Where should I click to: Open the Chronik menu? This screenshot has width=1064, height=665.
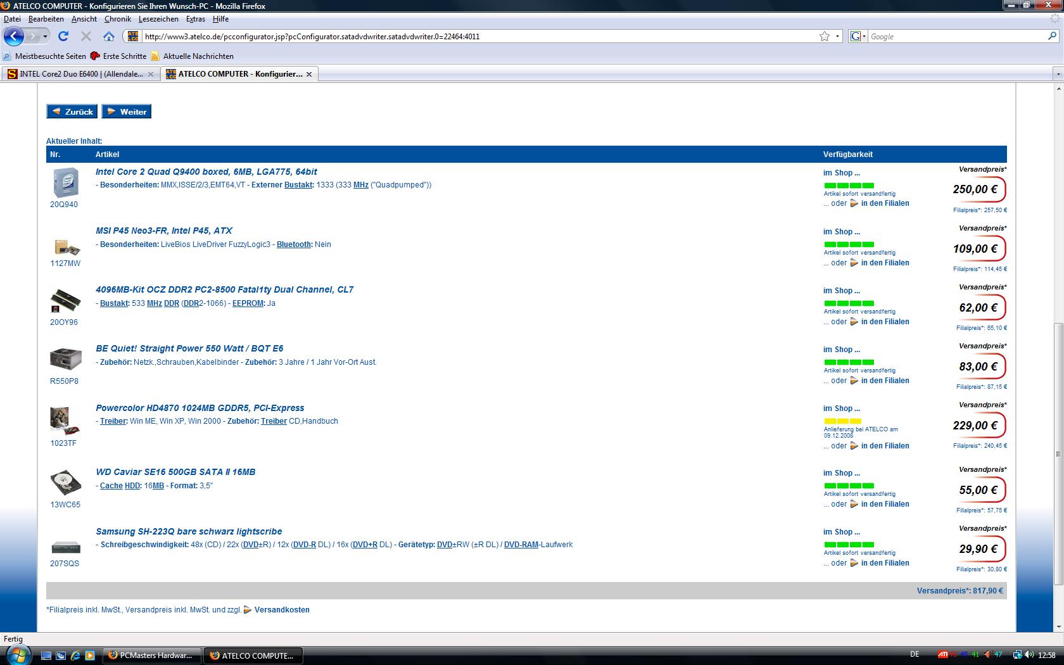118,19
